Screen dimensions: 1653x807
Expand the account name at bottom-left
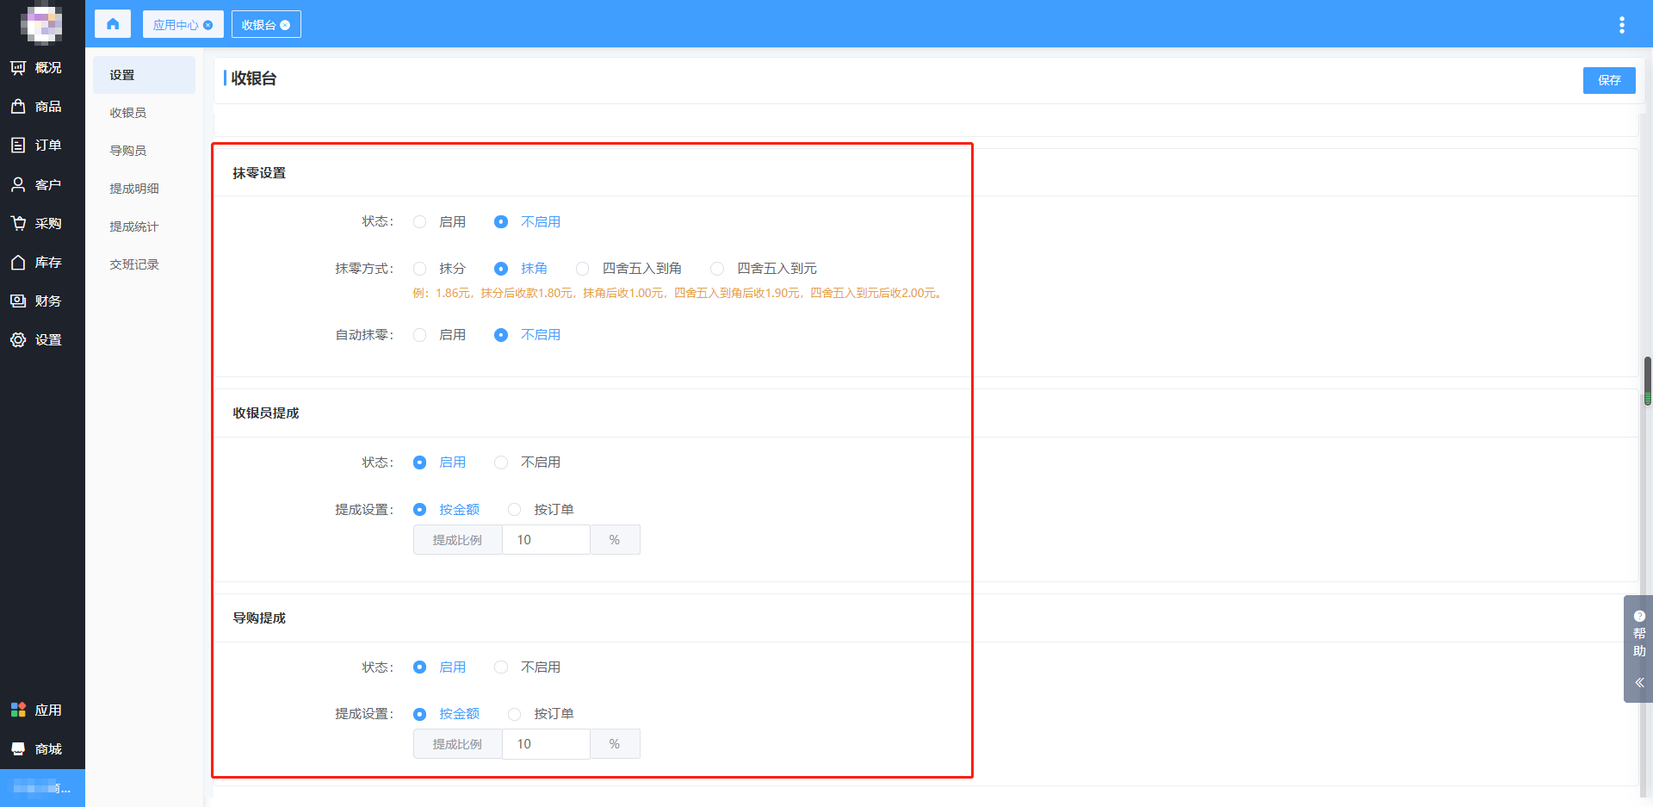pyautogui.click(x=42, y=788)
